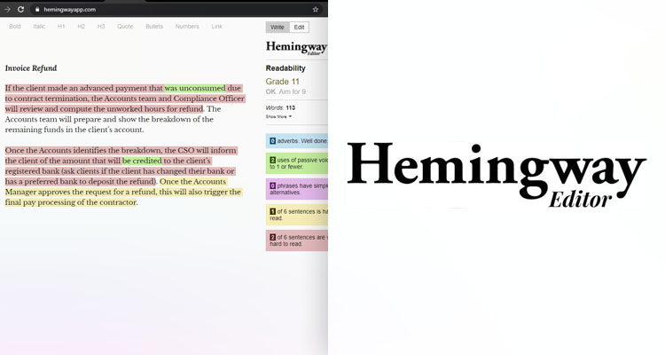Click the adverbs count blue card
Image resolution: width=665 pixels, height=355 pixels.
click(297, 141)
